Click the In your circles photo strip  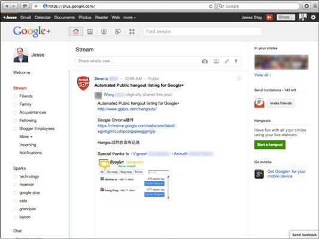[281, 62]
